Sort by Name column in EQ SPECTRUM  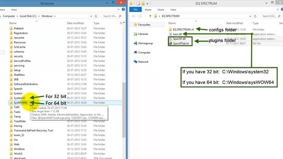tap(172, 23)
